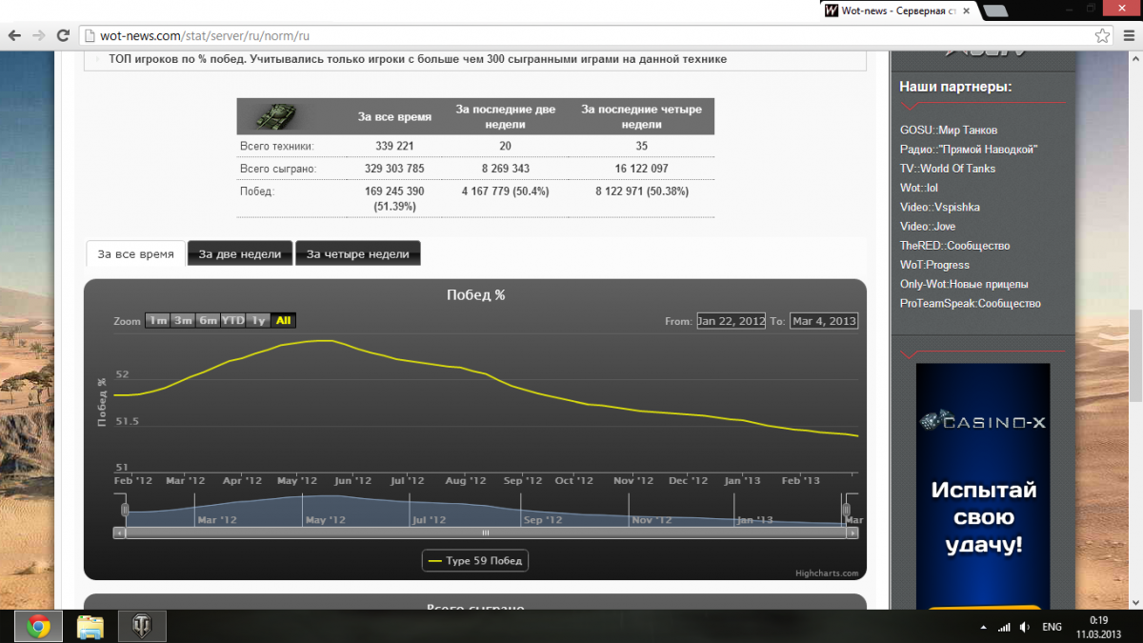This screenshot has height=643, width=1143.
Task: Open the Highcharts.com credit link
Action: (827, 573)
